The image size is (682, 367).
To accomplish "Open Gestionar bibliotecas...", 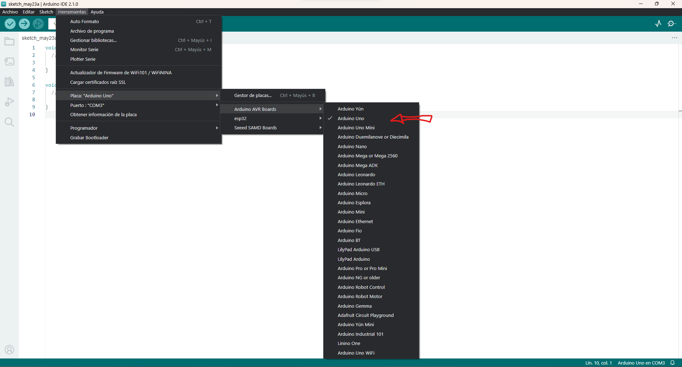I will (x=139, y=41).
